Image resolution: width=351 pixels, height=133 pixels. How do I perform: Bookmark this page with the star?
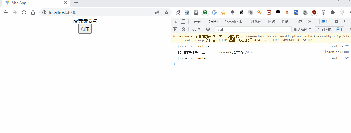pyautogui.click(x=167, y=12)
